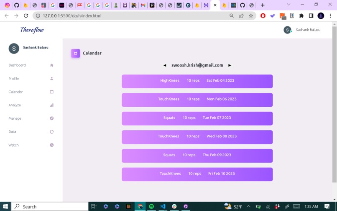Click the Manage compass icon

point(51,118)
